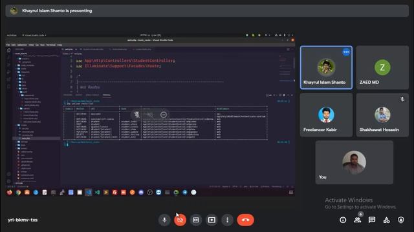Open options dots on Khayrul Islam Shanto tile
The width and height of the screenshot is (414, 232).
pos(346,52)
